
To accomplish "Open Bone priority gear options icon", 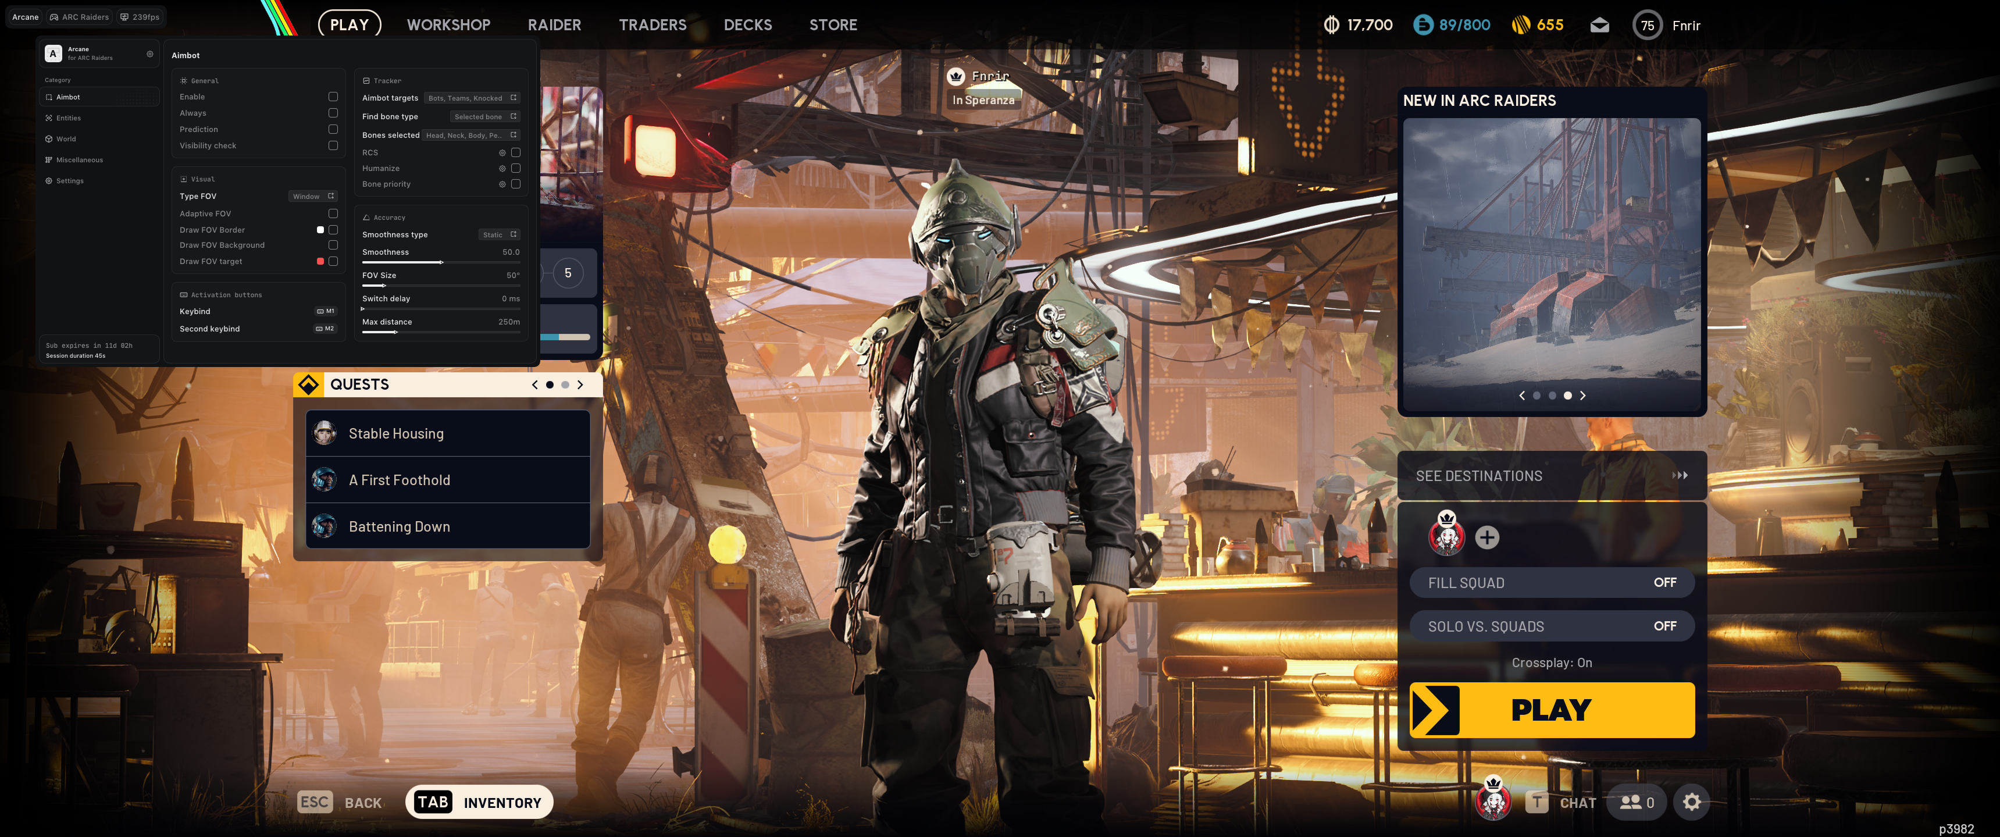I will (x=502, y=184).
